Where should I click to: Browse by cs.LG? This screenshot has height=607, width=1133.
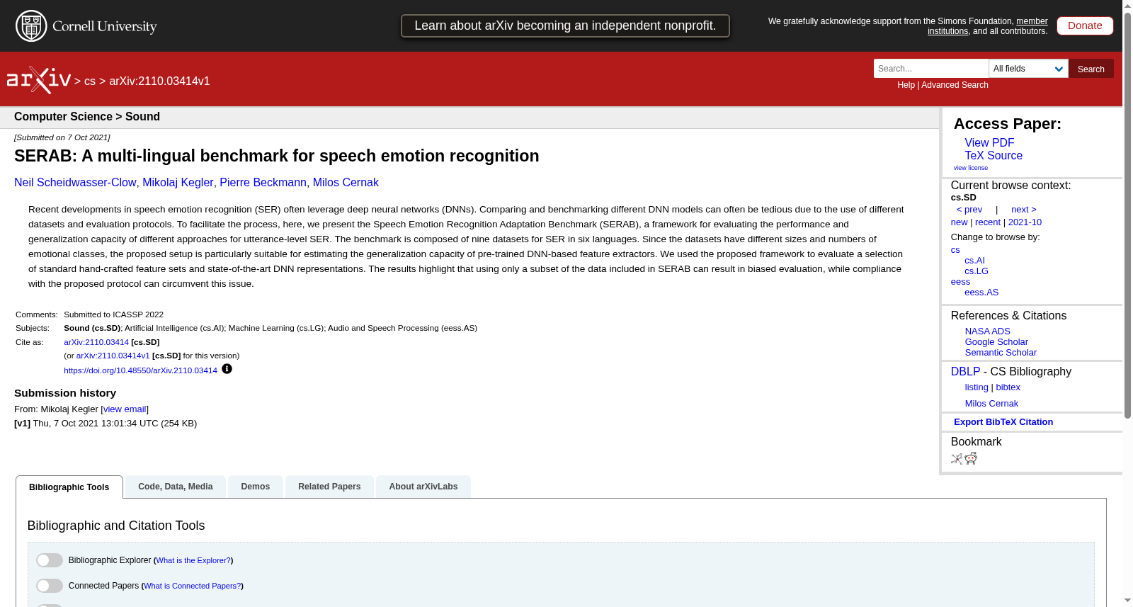(x=977, y=271)
